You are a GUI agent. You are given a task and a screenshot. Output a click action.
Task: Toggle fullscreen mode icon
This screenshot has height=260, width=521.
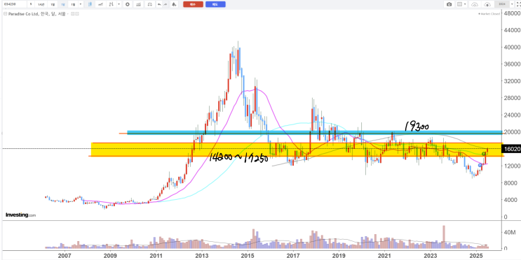[x=518, y=4]
